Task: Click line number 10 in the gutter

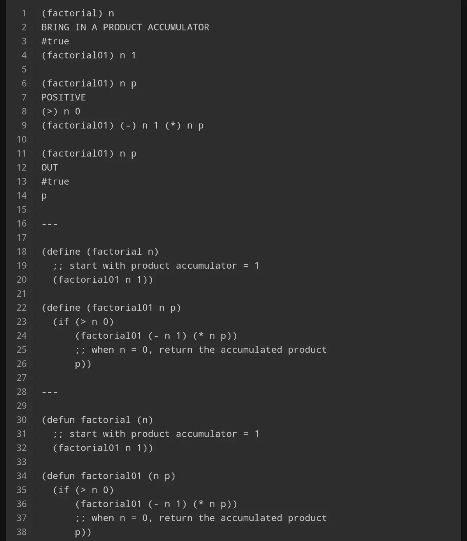Action: click(x=22, y=139)
